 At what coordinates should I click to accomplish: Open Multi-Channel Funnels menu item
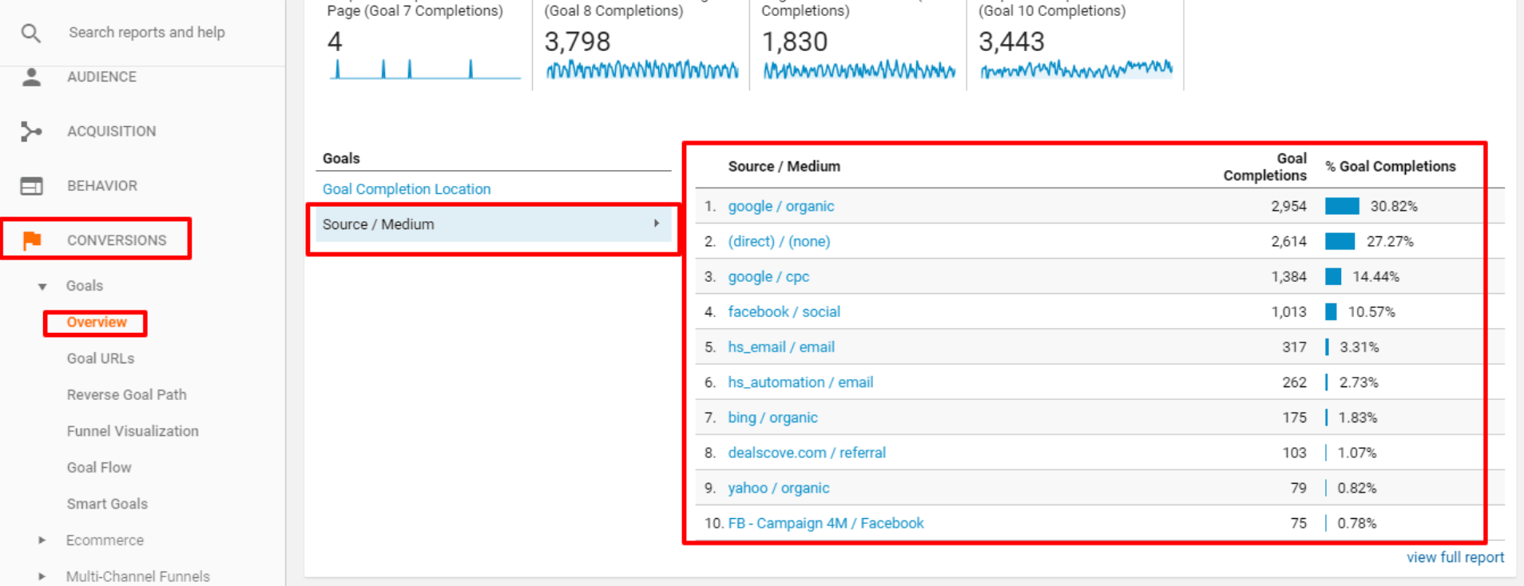tap(138, 576)
